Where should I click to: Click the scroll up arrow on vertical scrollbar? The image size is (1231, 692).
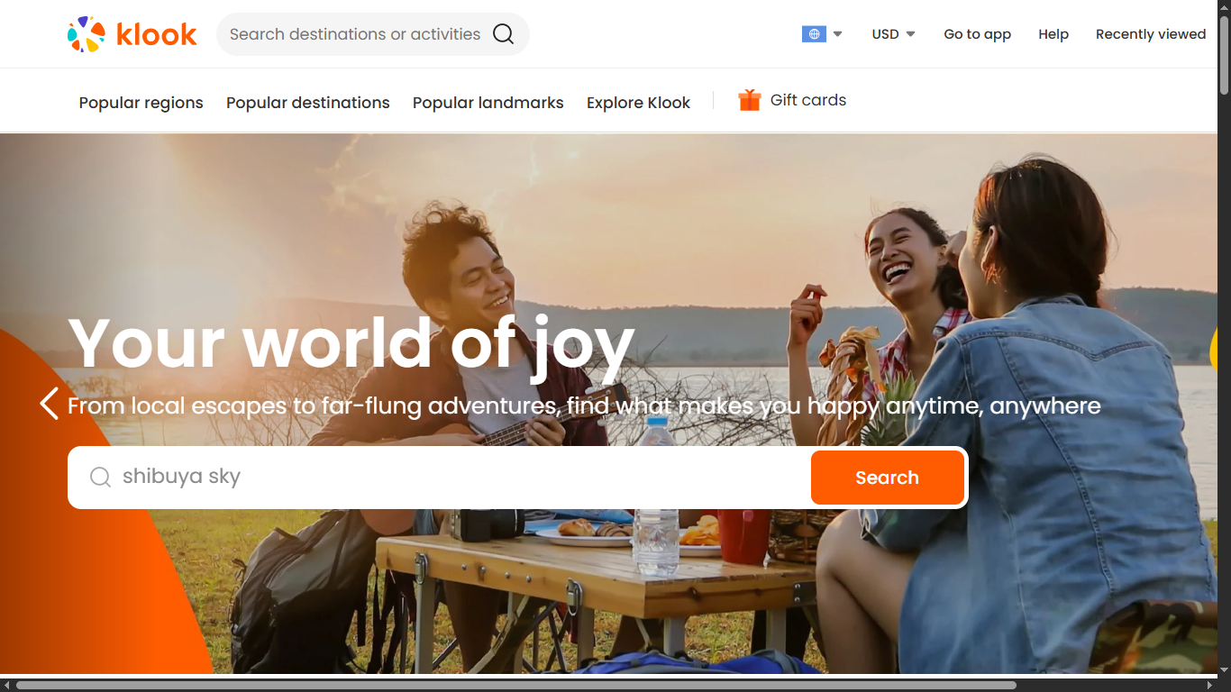1224,7
